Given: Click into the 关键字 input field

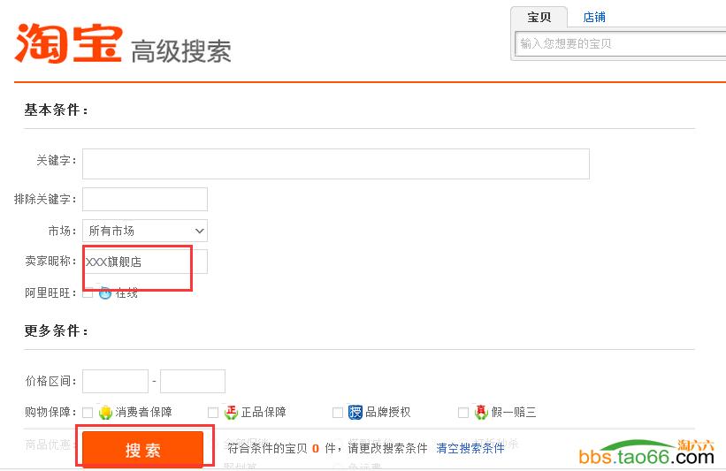Looking at the screenshot, I should 336,163.
